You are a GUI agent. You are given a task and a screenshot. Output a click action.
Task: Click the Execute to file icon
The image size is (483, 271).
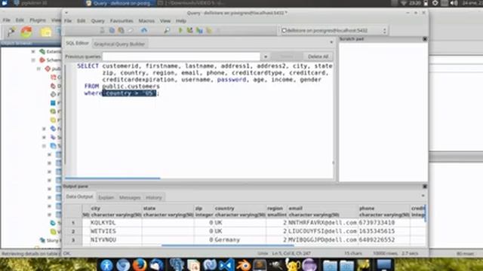click(199, 30)
